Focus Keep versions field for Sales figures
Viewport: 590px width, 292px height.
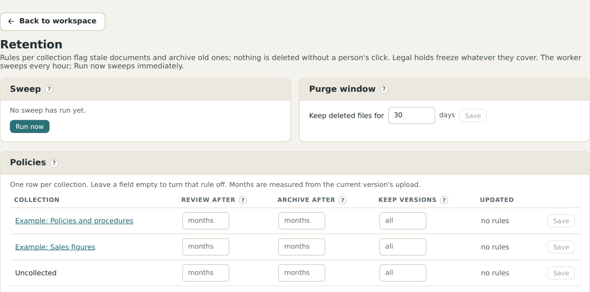[x=403, y=247]
